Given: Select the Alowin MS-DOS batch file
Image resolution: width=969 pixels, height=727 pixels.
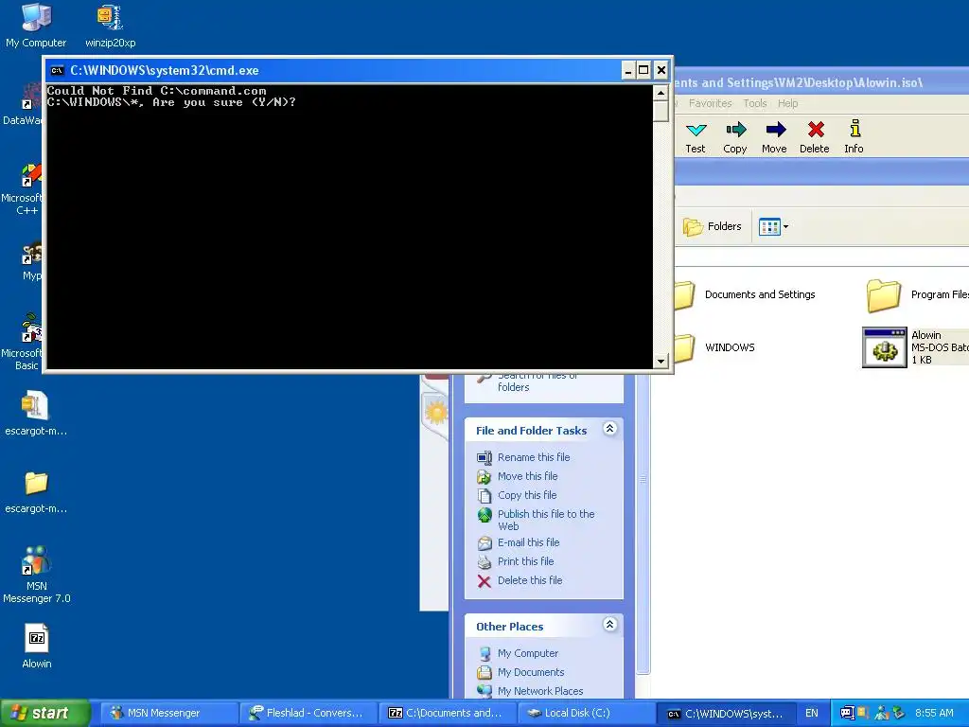Looking at the screenshot, I should [916, 347].
